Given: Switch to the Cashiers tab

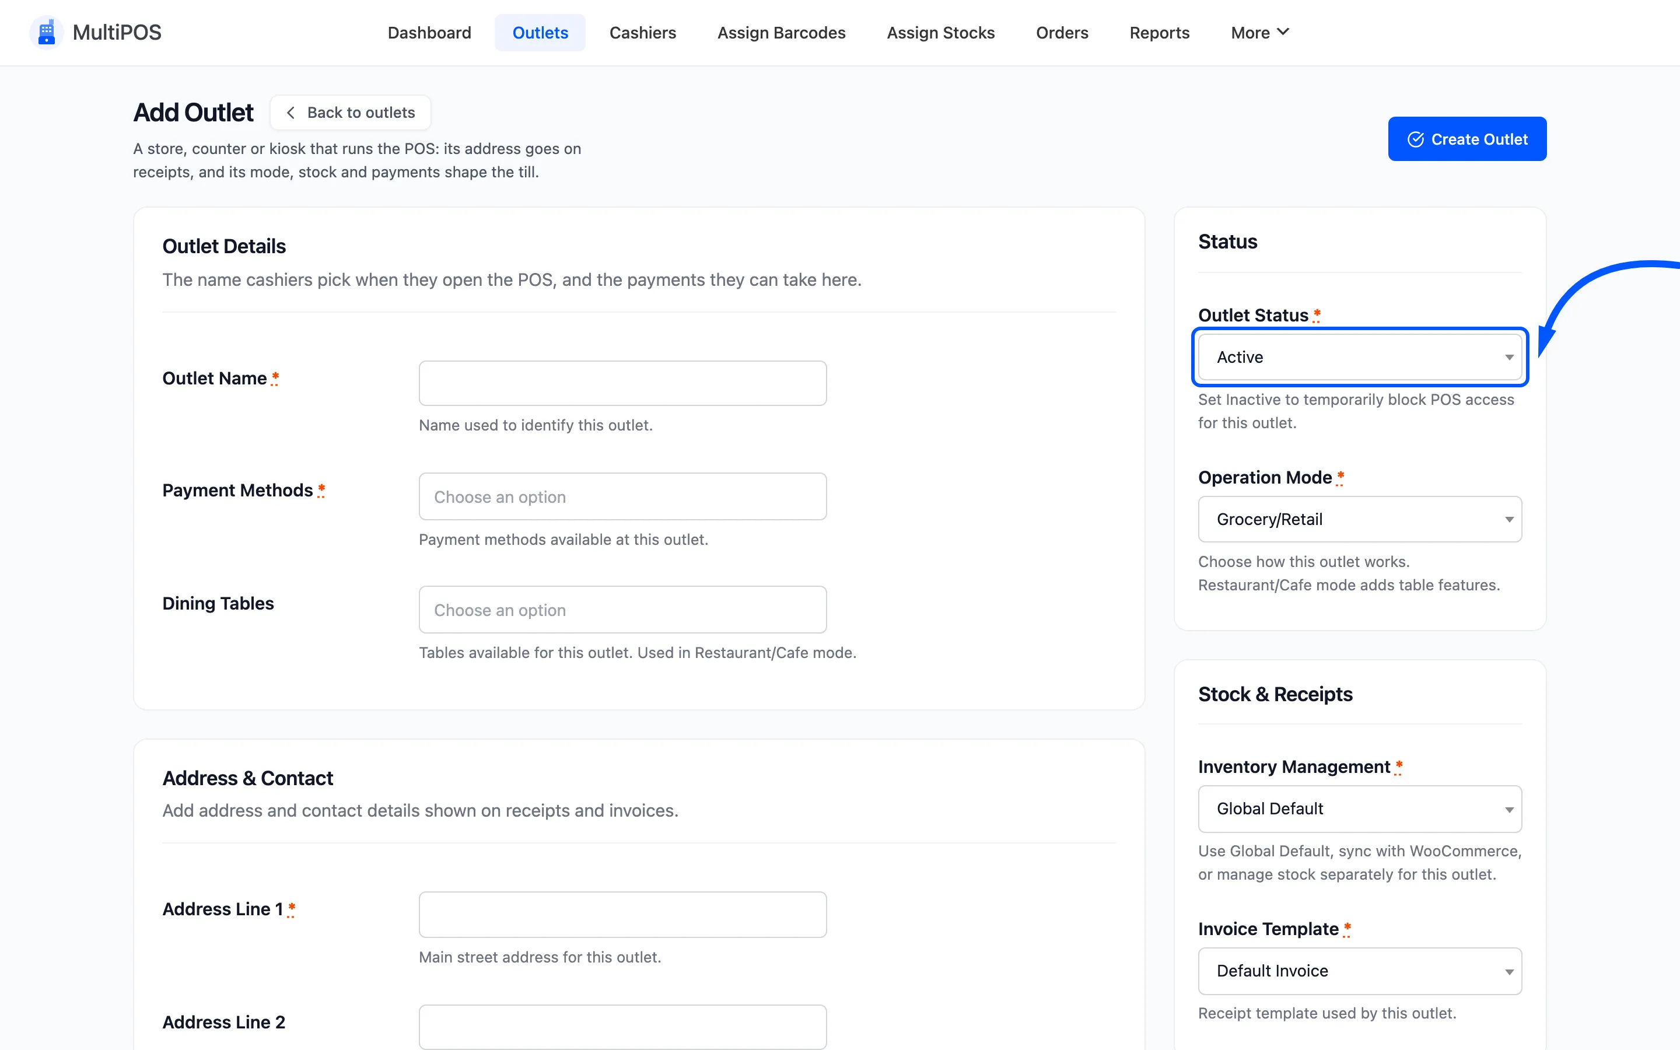Looking at the screenshot, I should coord(642,33).
